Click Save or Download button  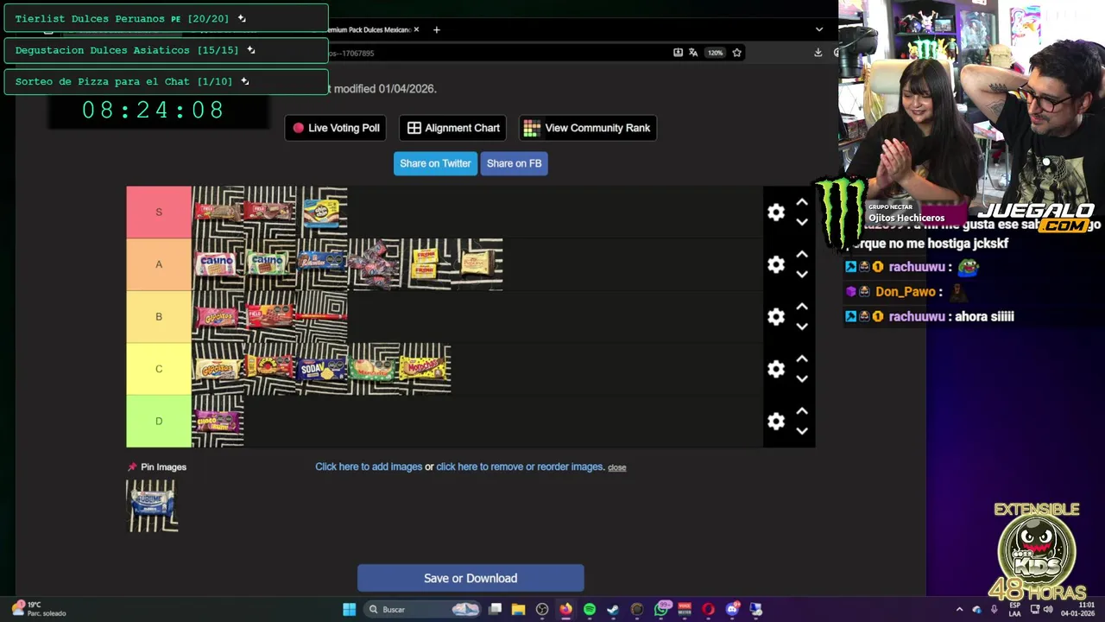click(x=470, y=578)
